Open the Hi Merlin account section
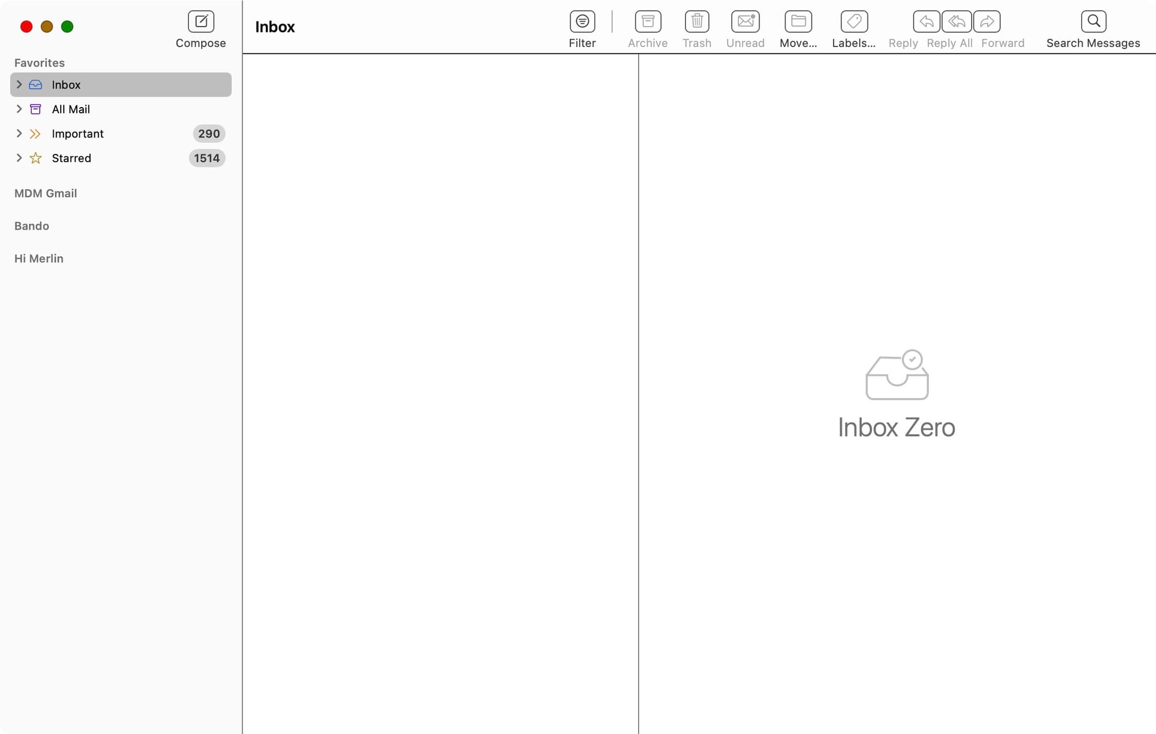The width and height of the screenshot is (1156, 734). pyautogui.click(x=39, y=259)
